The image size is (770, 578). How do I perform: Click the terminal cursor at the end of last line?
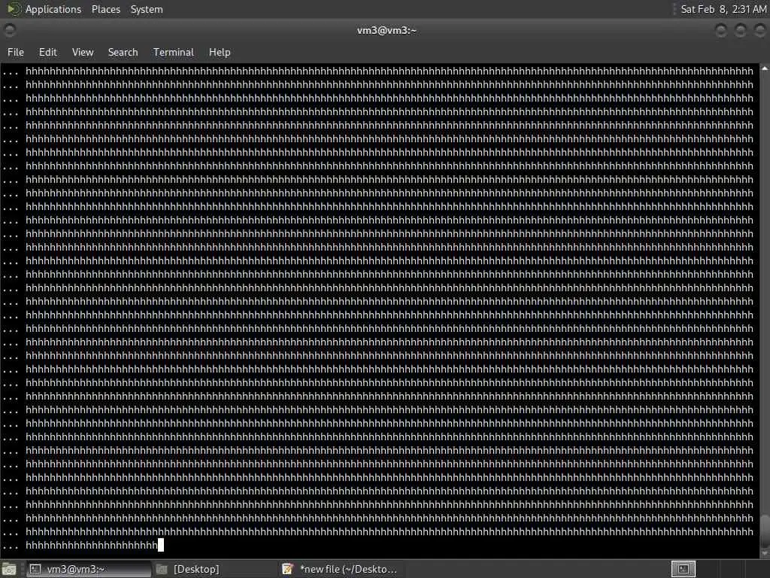[161, 545]
